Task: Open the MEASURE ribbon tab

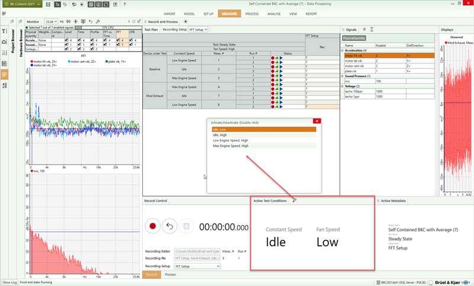Action: pos(229,14)
